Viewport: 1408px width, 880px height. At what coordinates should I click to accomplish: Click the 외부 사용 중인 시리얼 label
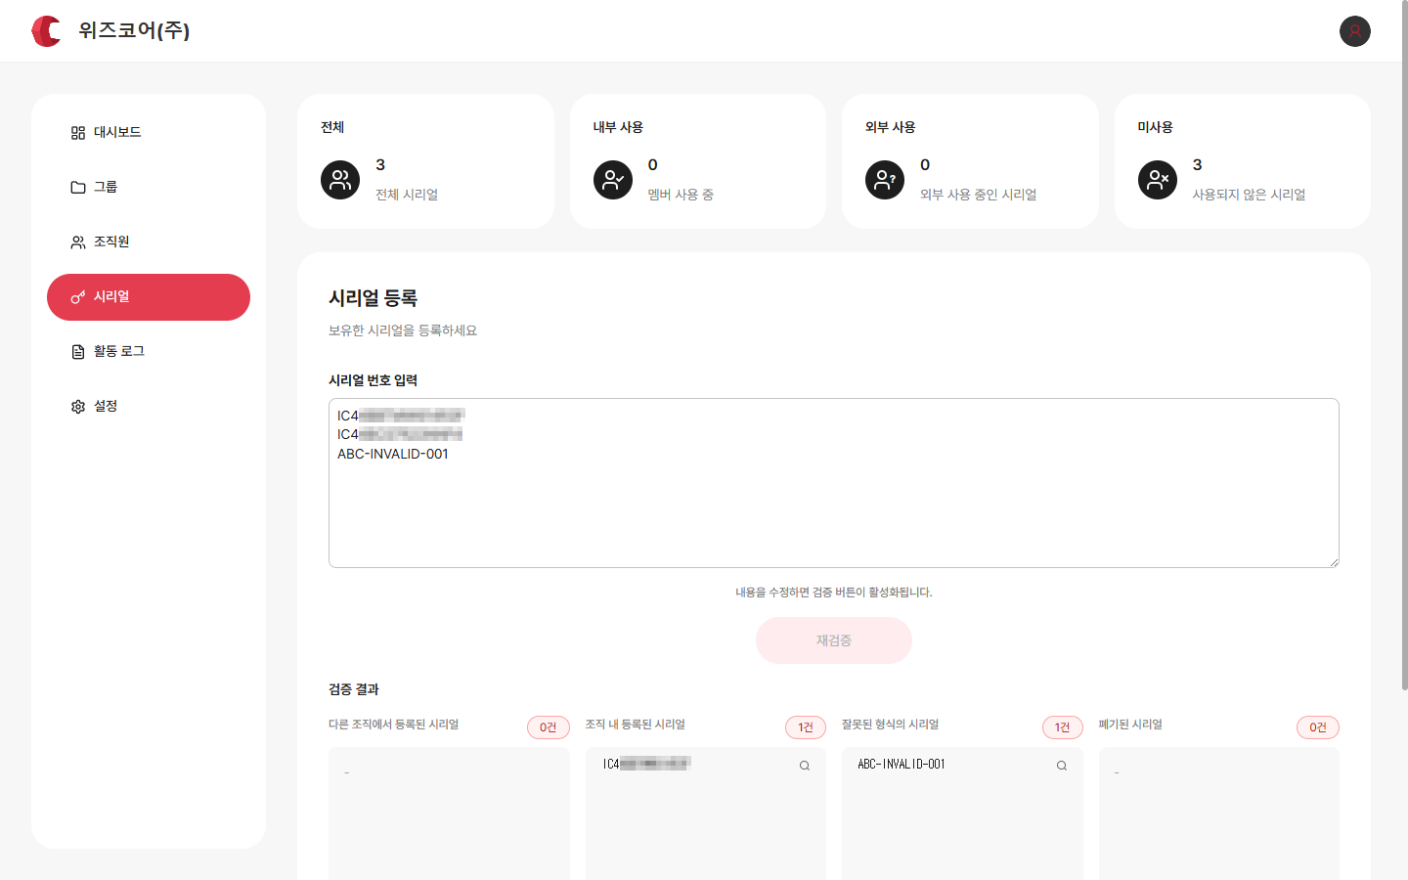point(978,195)
